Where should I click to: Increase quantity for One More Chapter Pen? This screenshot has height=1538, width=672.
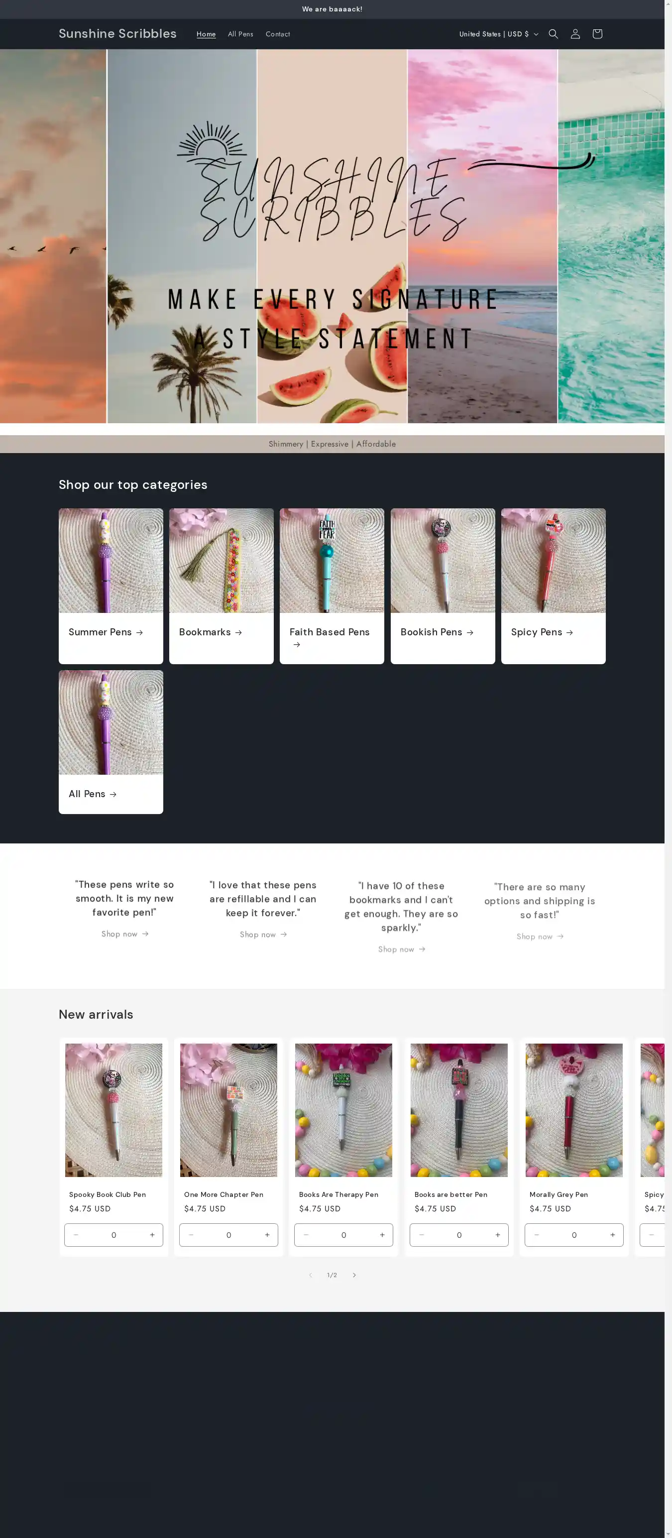(267, 1235)
